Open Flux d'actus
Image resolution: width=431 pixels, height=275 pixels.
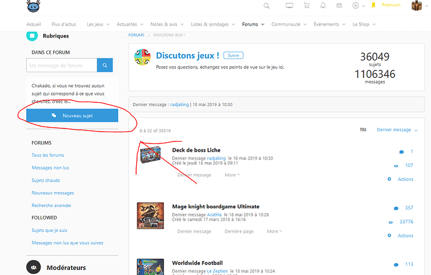pyautogui.click(x=64, y=24)
